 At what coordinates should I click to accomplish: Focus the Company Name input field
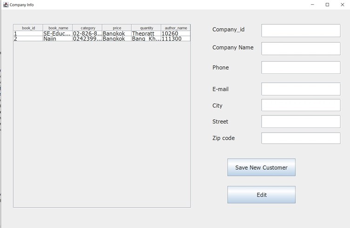point(301,49)
